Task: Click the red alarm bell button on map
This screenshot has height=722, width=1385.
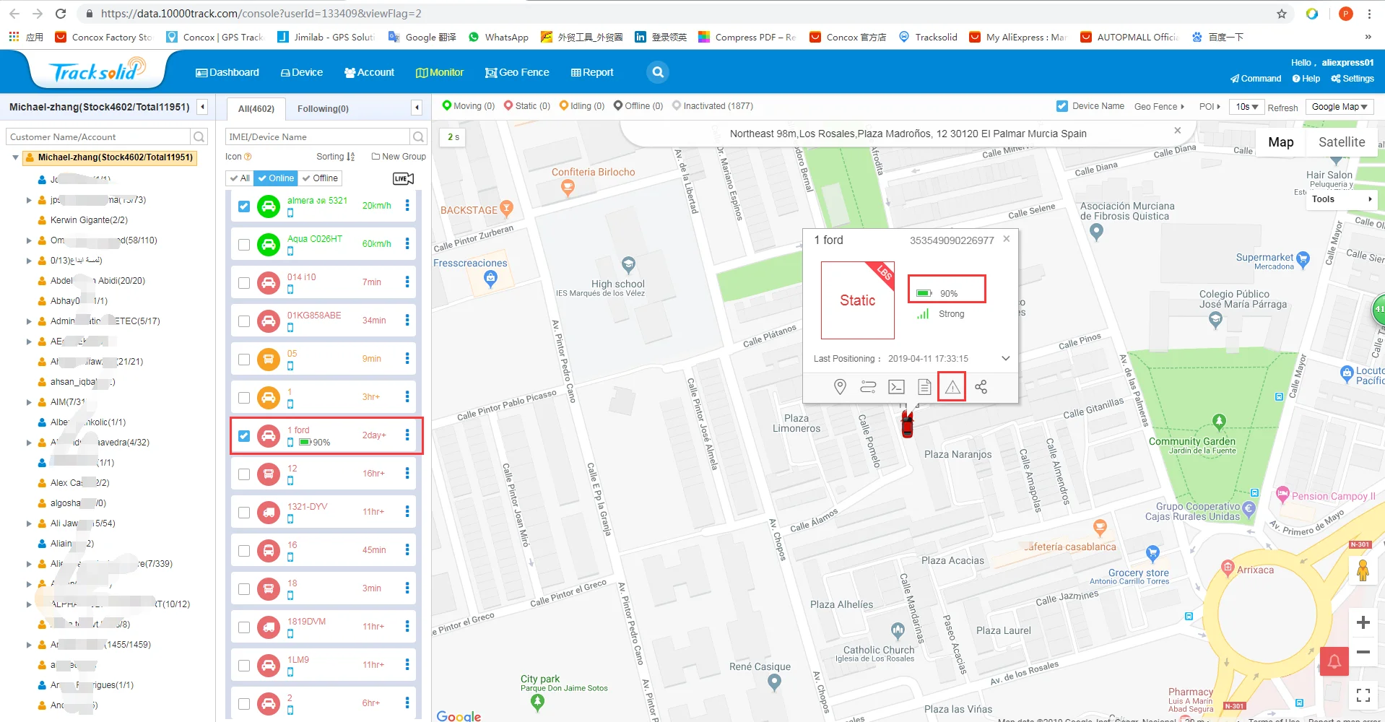Action: pos(1334,661)
